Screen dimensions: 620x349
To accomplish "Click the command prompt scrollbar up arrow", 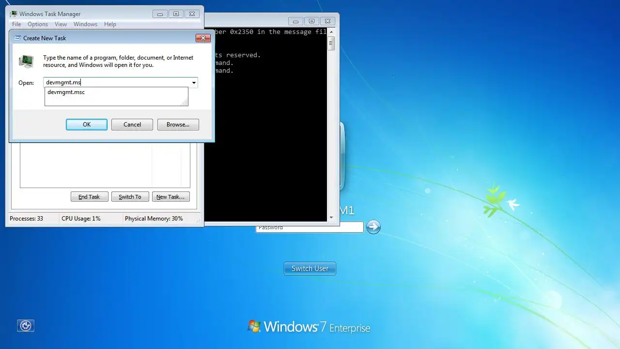I will pos(331,32).
